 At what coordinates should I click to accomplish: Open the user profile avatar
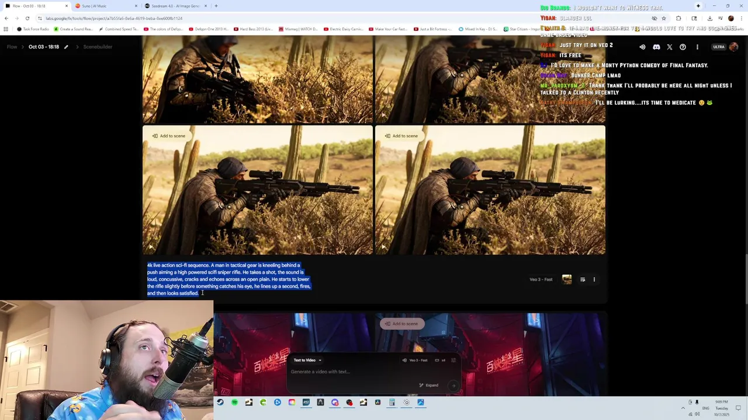(734, 47)
